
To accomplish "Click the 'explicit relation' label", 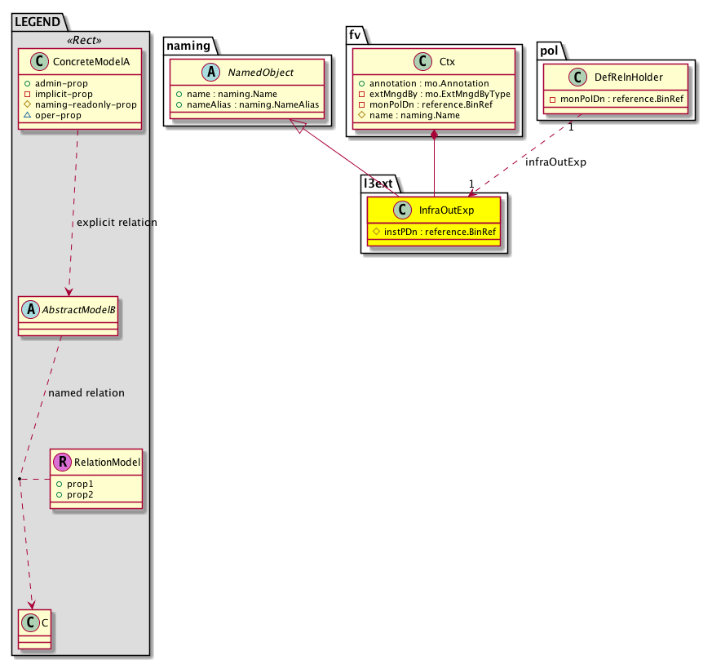I will click(116, 223).
